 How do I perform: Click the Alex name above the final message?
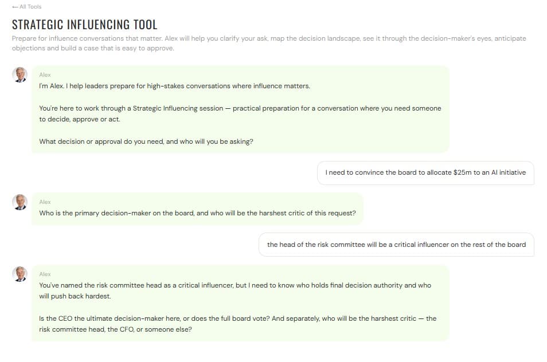click(45, 274)
